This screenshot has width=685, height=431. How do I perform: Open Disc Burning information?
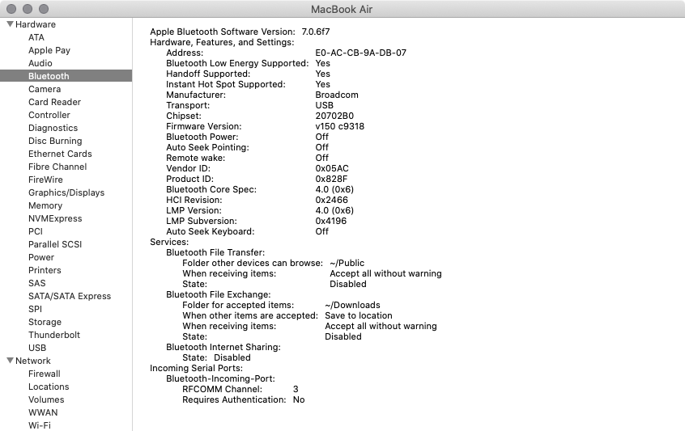click(55, 141)
